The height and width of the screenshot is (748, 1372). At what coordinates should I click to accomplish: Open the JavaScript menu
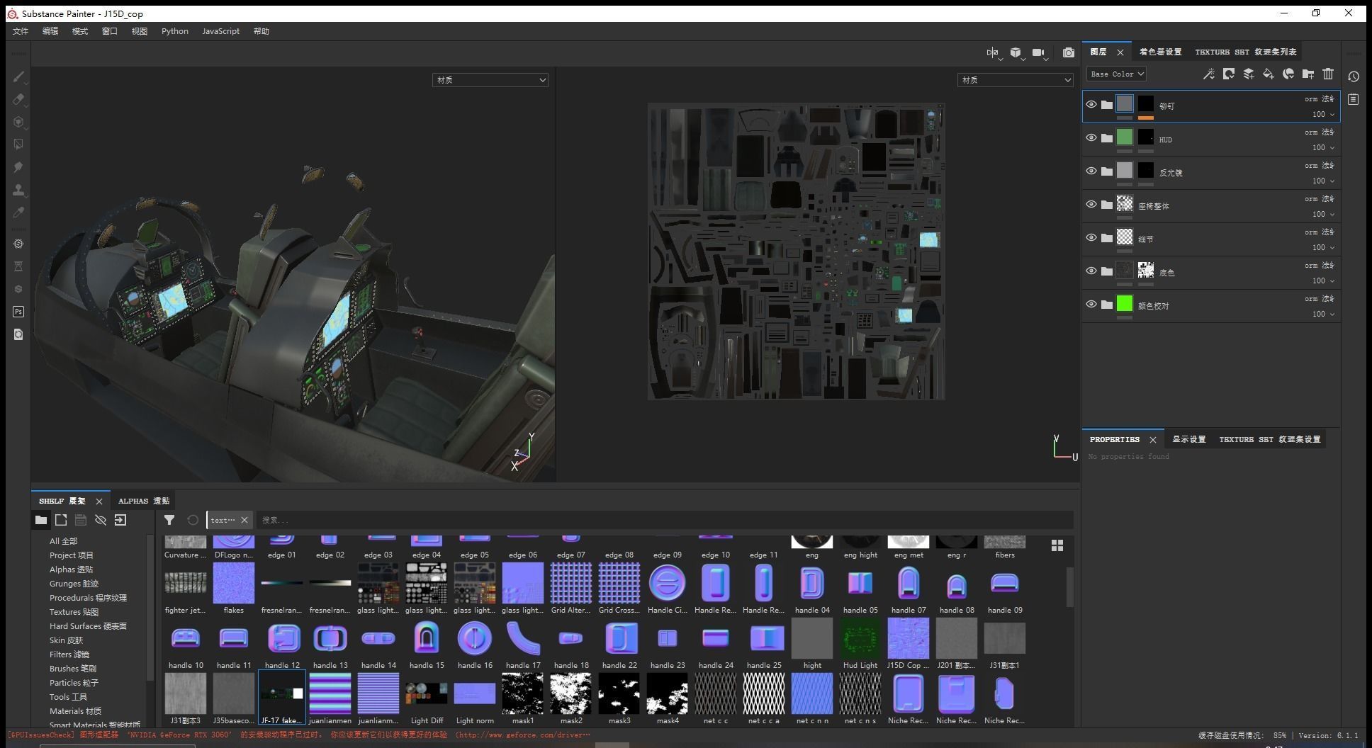click(x=220, y=31)
